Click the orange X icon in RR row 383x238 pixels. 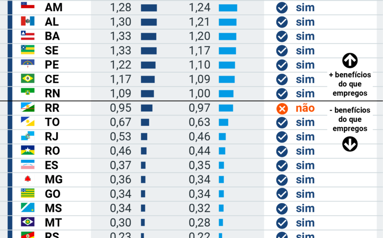[282, 109]
